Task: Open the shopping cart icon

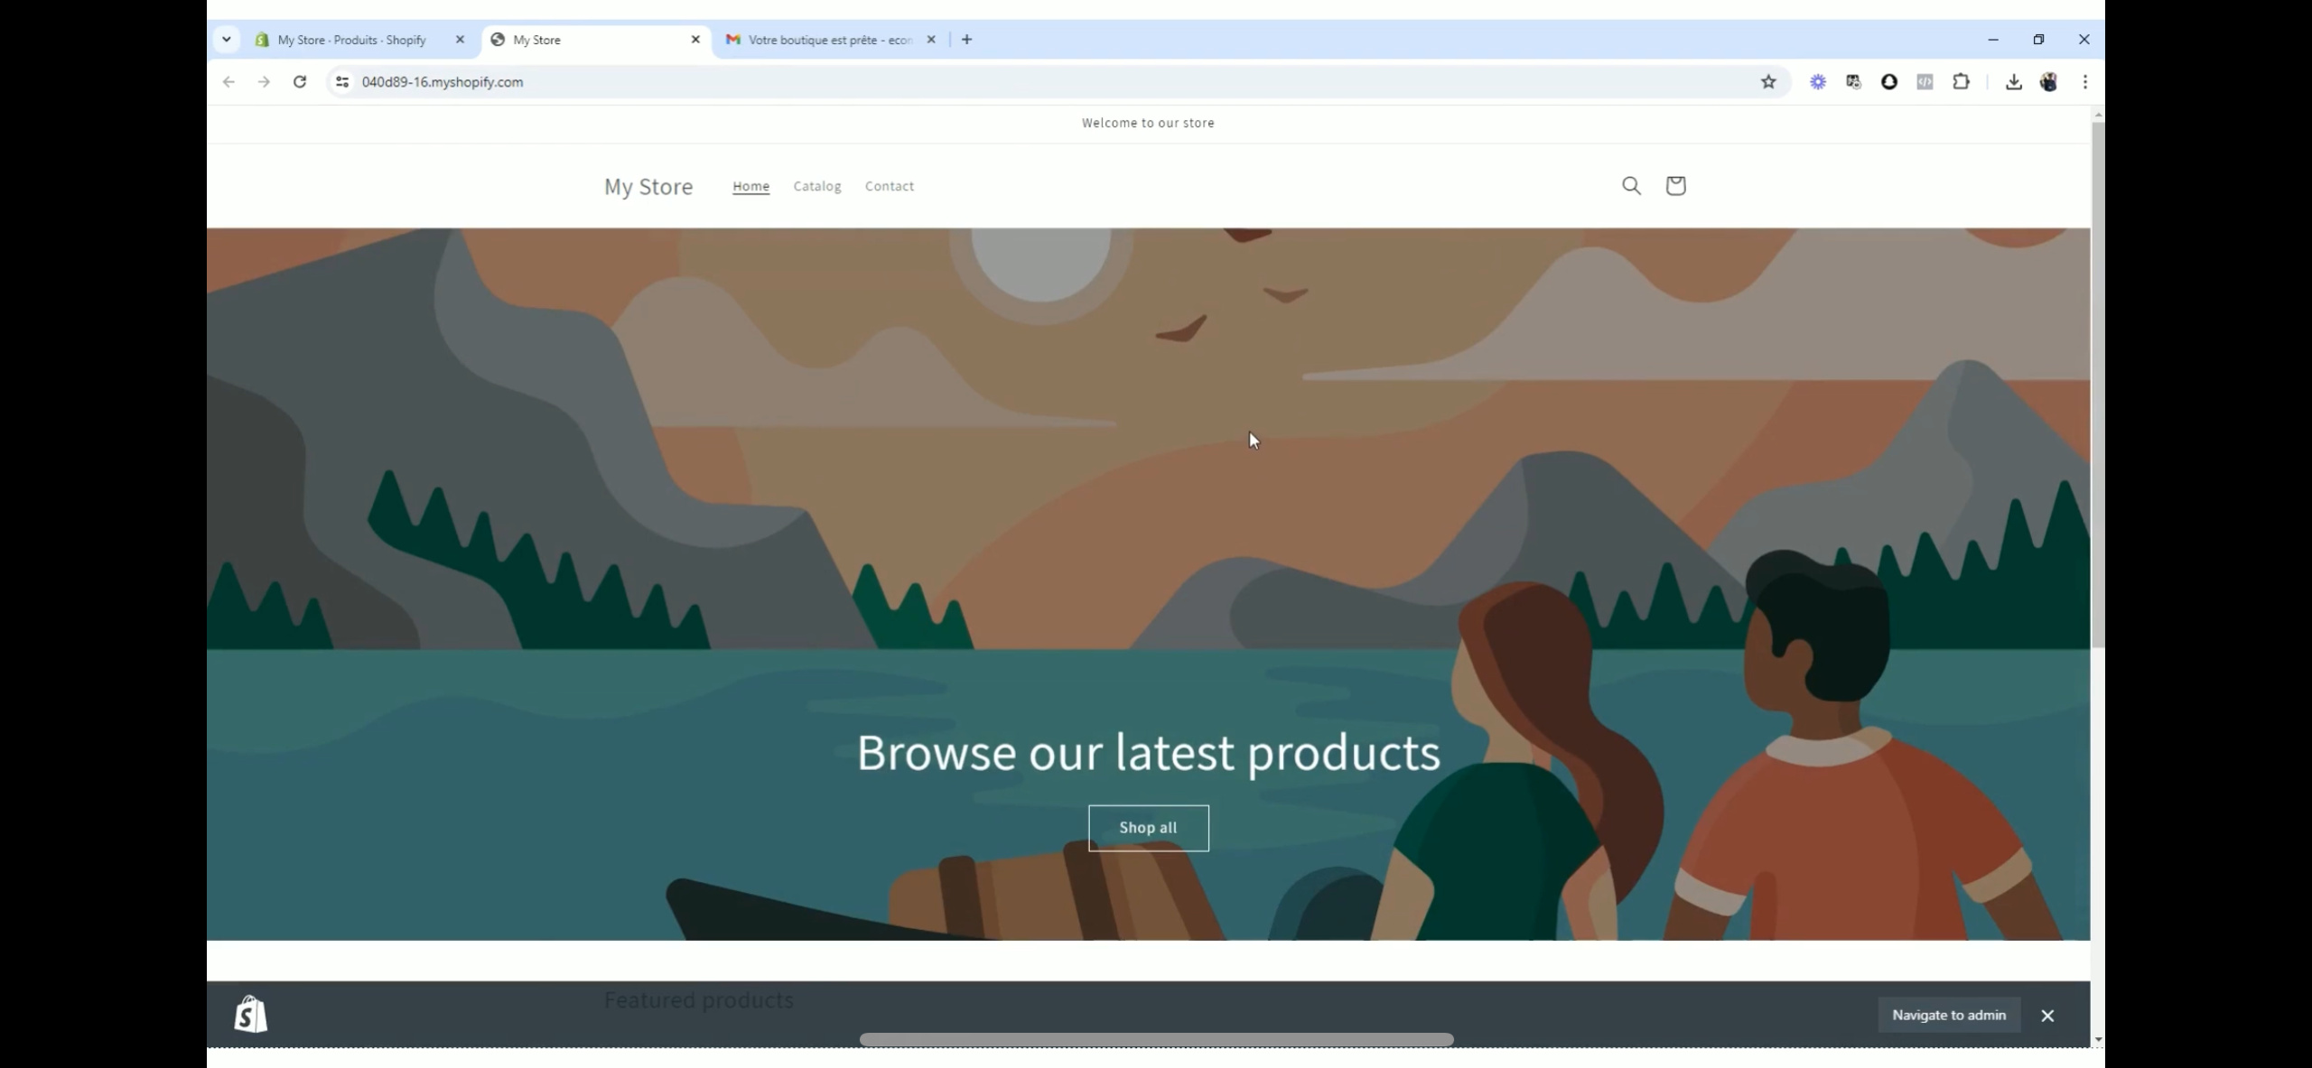Action: coord(1675,186)
